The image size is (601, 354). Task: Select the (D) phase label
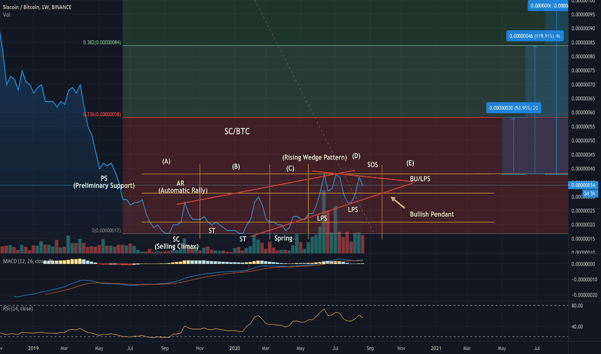(x=356, y=156)
